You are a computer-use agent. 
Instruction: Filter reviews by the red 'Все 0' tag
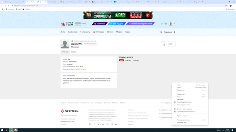(121, 60)
